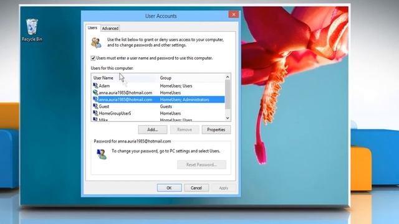Click the Remove button
The width and height of the screenshot is (399, 224).
coord(185,129)
